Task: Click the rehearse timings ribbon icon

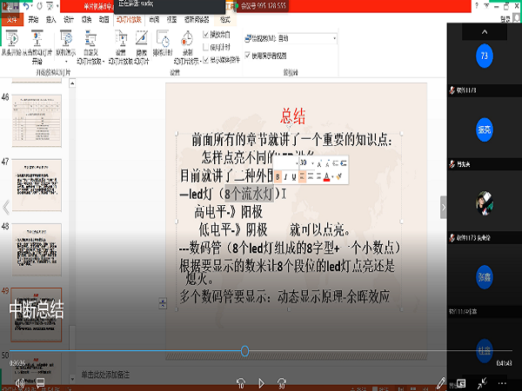Action: coord(163,42)
